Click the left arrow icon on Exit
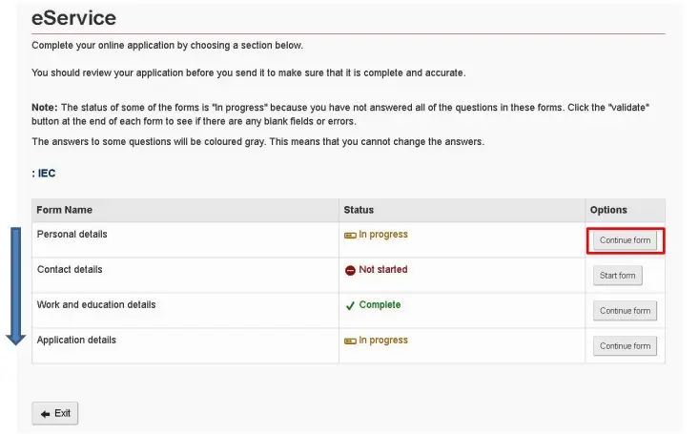 coord(45,414)
